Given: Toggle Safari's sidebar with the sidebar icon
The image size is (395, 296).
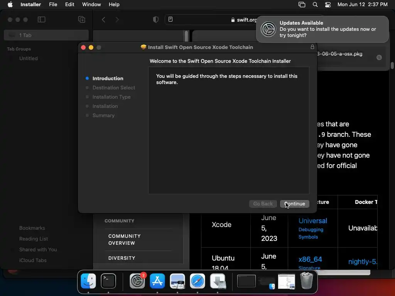Looking at the screenshot, I should pyautogui.click(x=41, y=19).
